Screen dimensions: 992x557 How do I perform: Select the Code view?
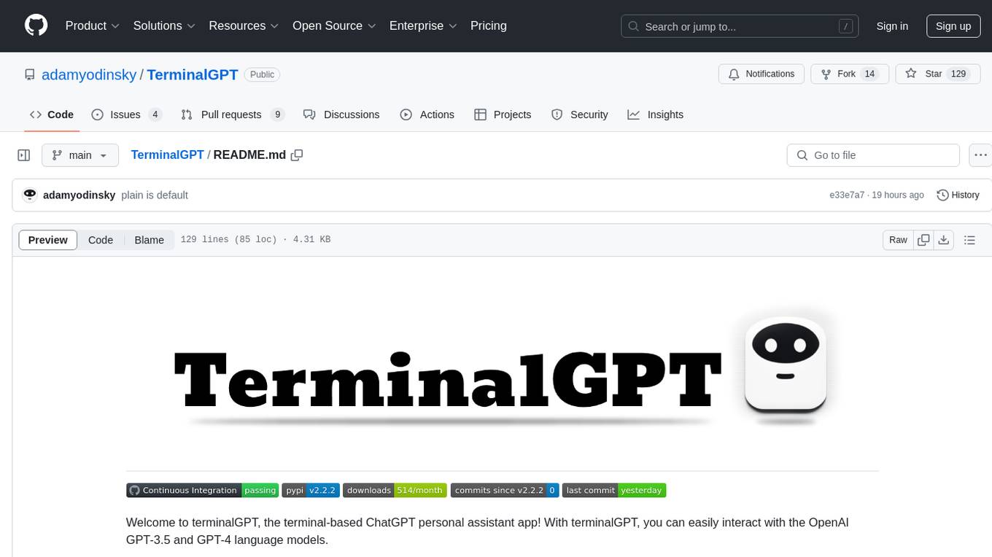tap(101, 240)
